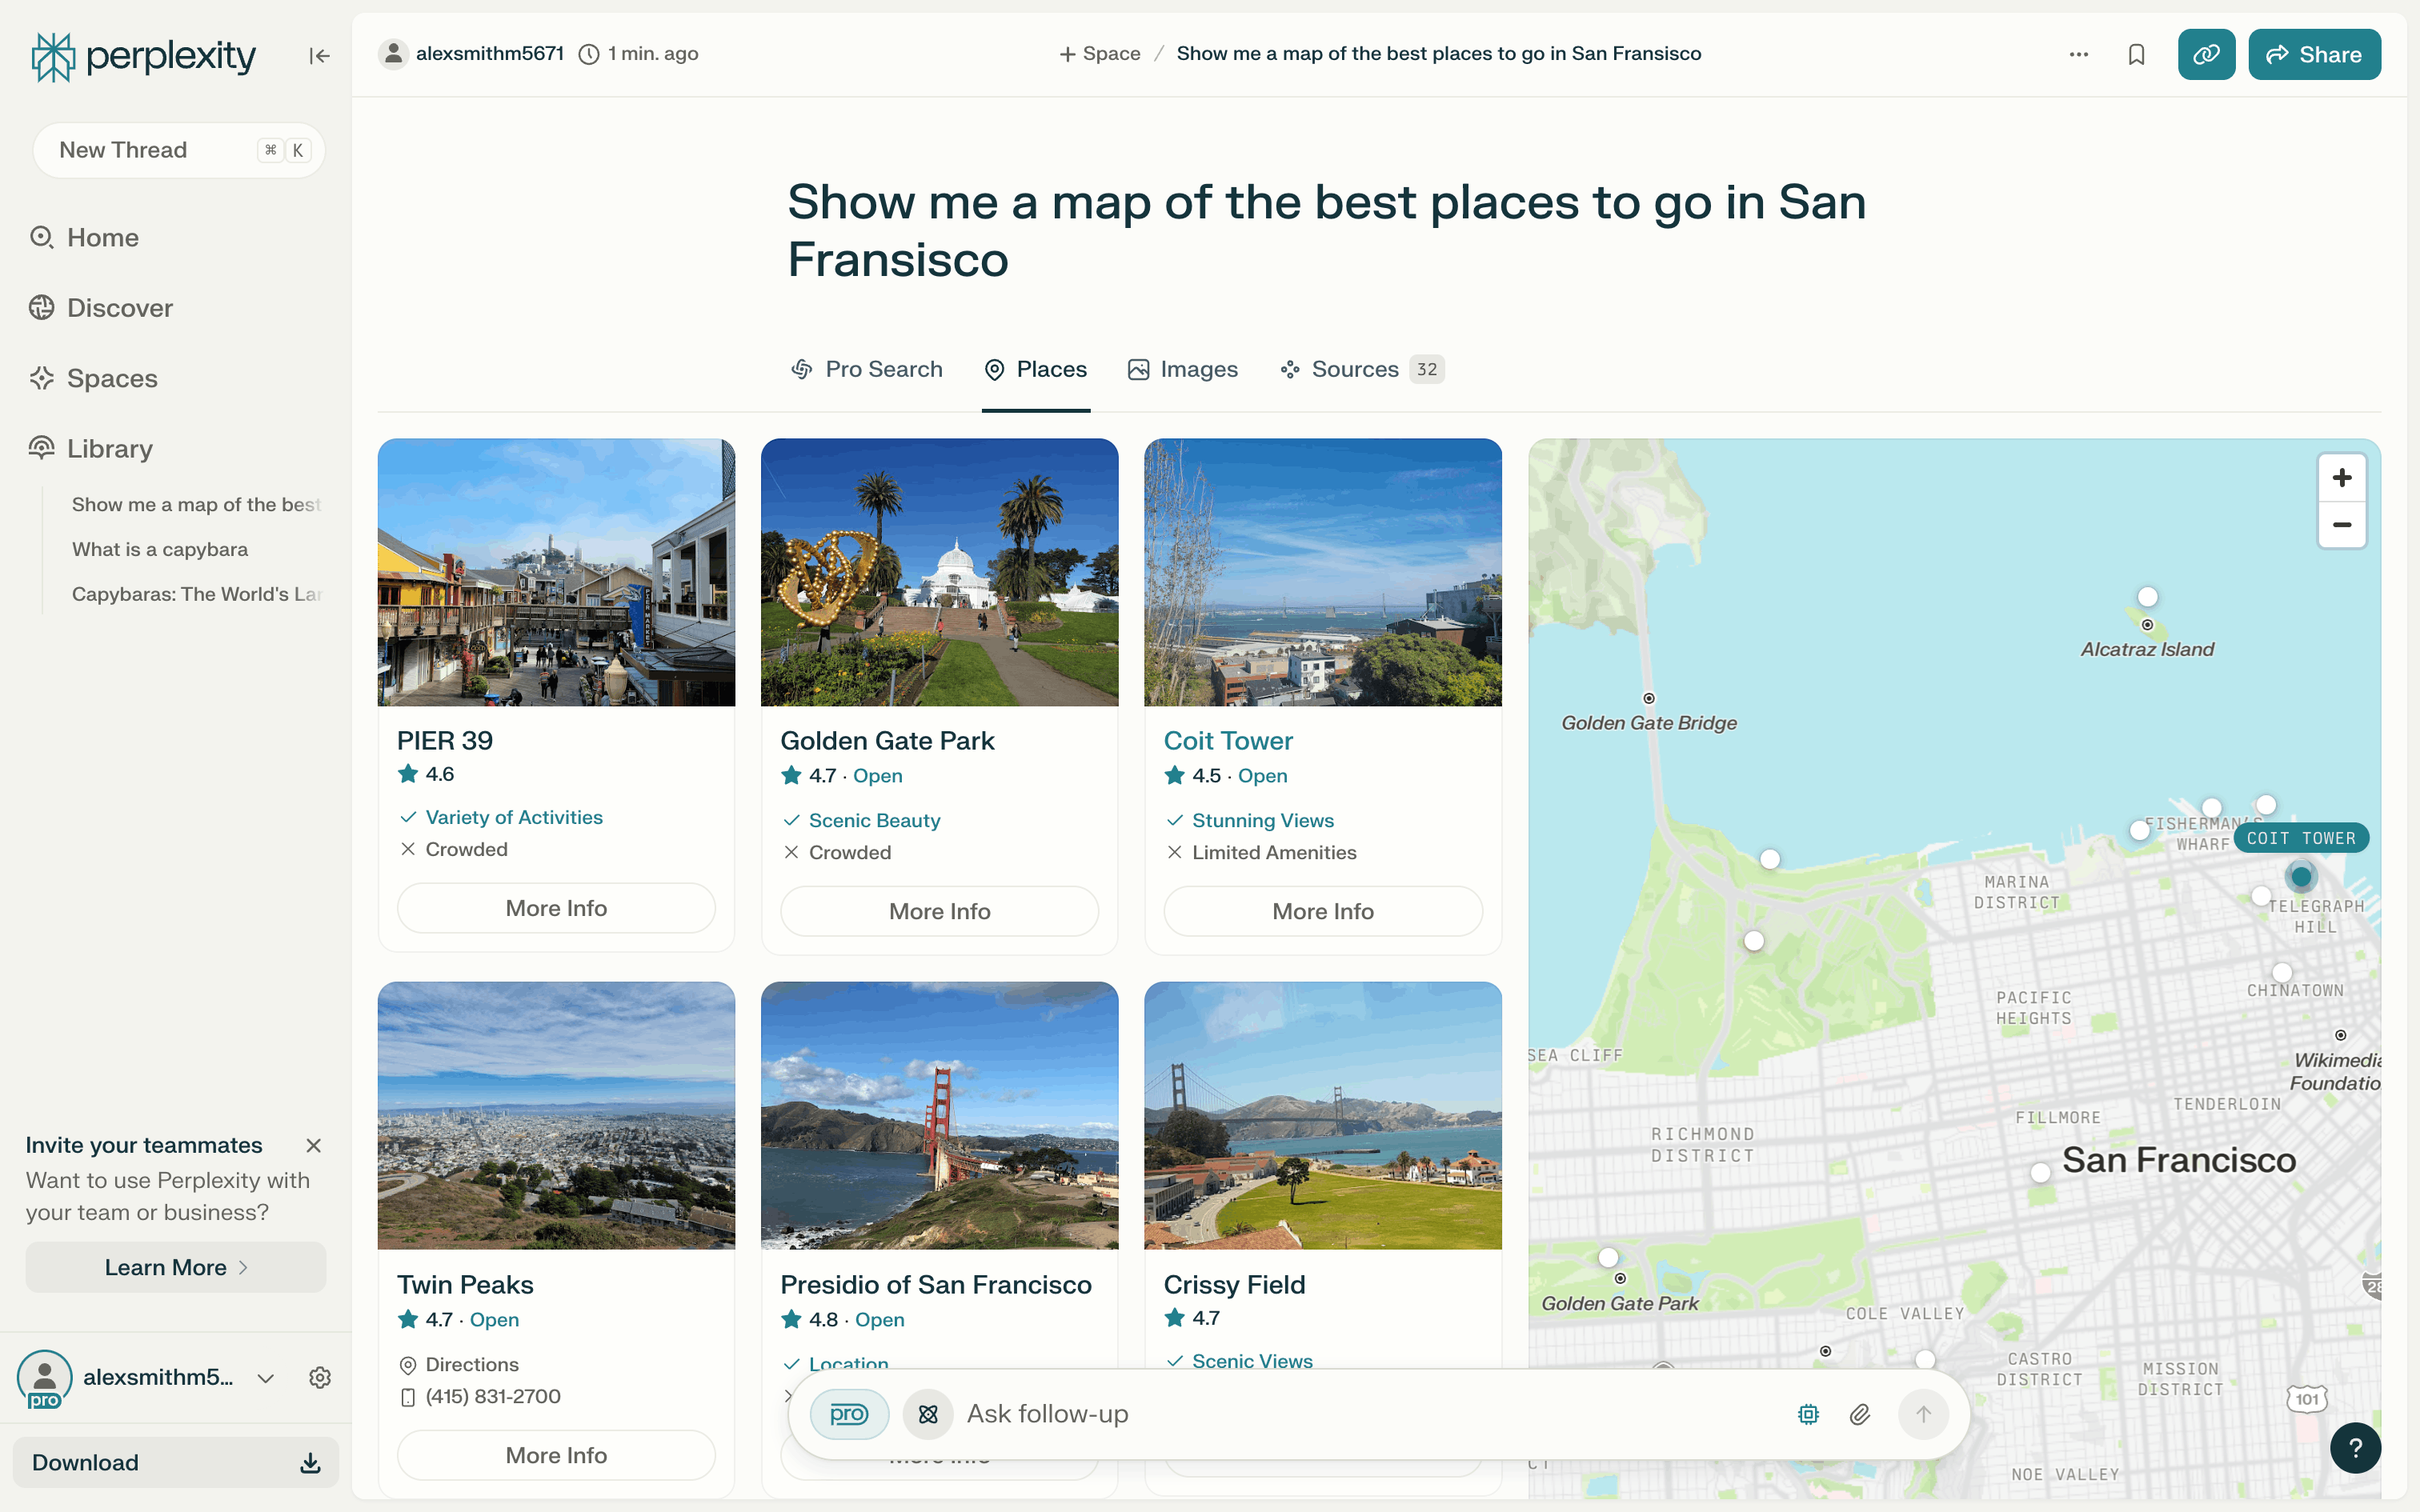2420x1512 pixels.
Task: Collapse the sidebar with the arrow icon
Action: (x=319, y=56)
